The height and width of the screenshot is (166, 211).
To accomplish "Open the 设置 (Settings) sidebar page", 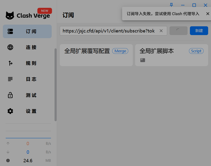I will point(27,111).
